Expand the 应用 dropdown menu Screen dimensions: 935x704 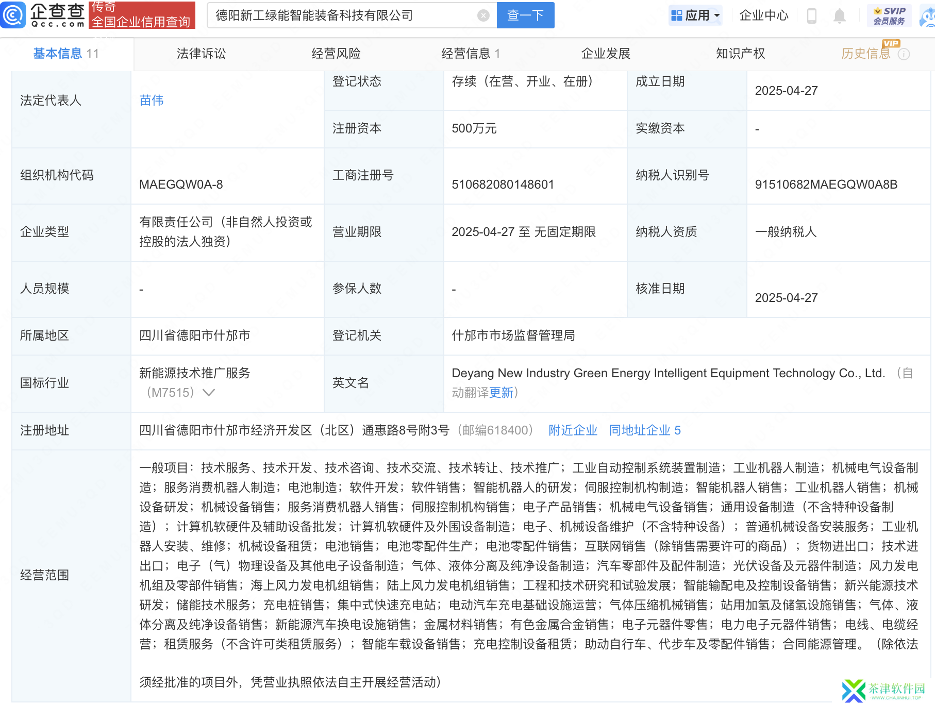[696, 15]
